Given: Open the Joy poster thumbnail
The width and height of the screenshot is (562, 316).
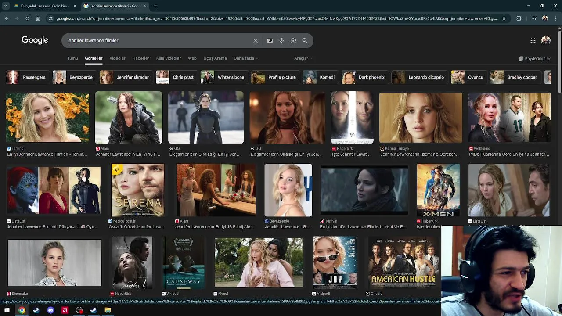Looking at the screenshot, I should pos(335,262).
